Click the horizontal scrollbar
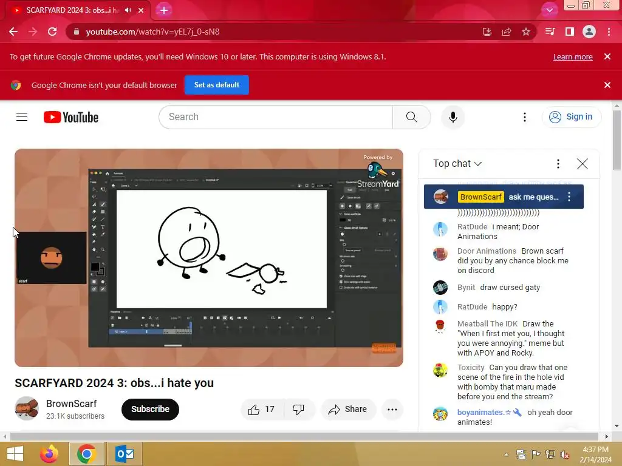622x466 pixels. [x=305, y=436]
